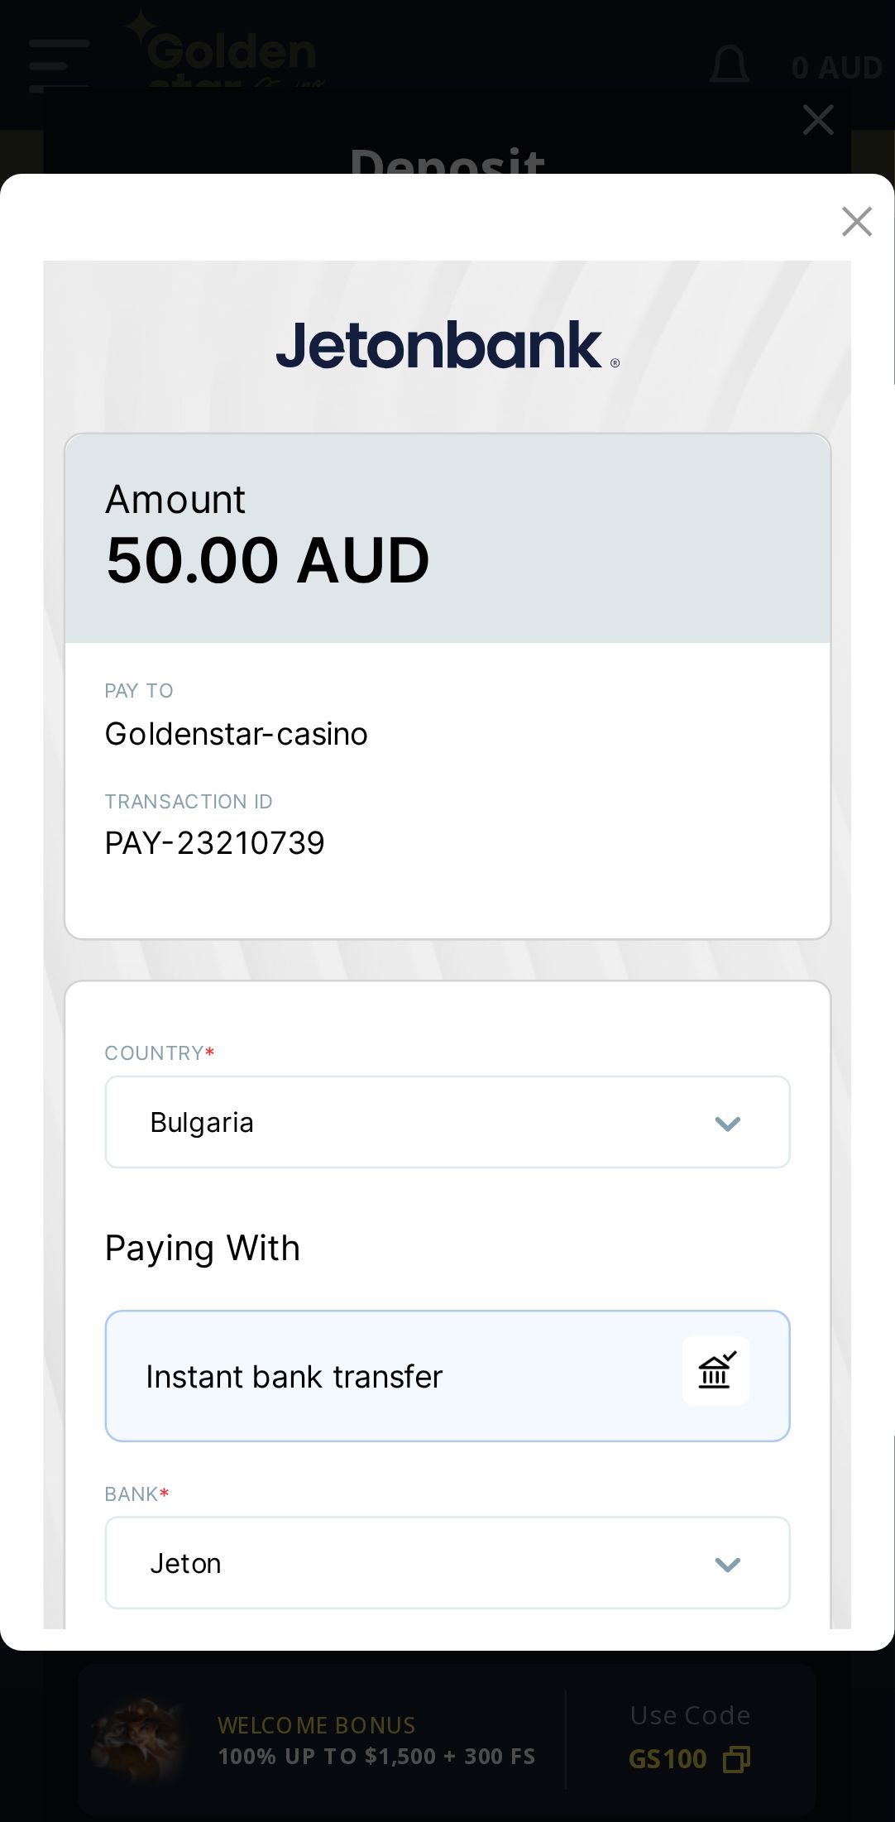Click the bank building icon
This screenshot has height=1822, width=895.
(716, 1371)
